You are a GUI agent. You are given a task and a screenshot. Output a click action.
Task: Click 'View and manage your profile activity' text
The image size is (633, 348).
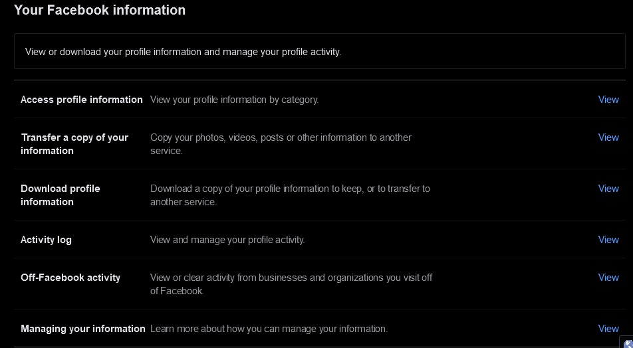tap(227, 240)
